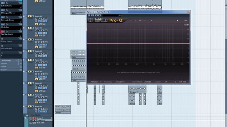Viewport: 227px width, 127px height.
Task: Expand the Audio 09 track arrow
Action: tap(24, 16)
